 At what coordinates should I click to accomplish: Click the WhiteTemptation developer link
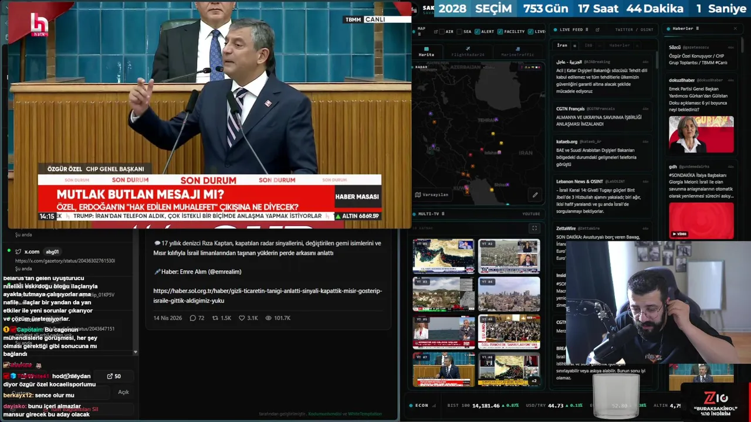(365, 414)
